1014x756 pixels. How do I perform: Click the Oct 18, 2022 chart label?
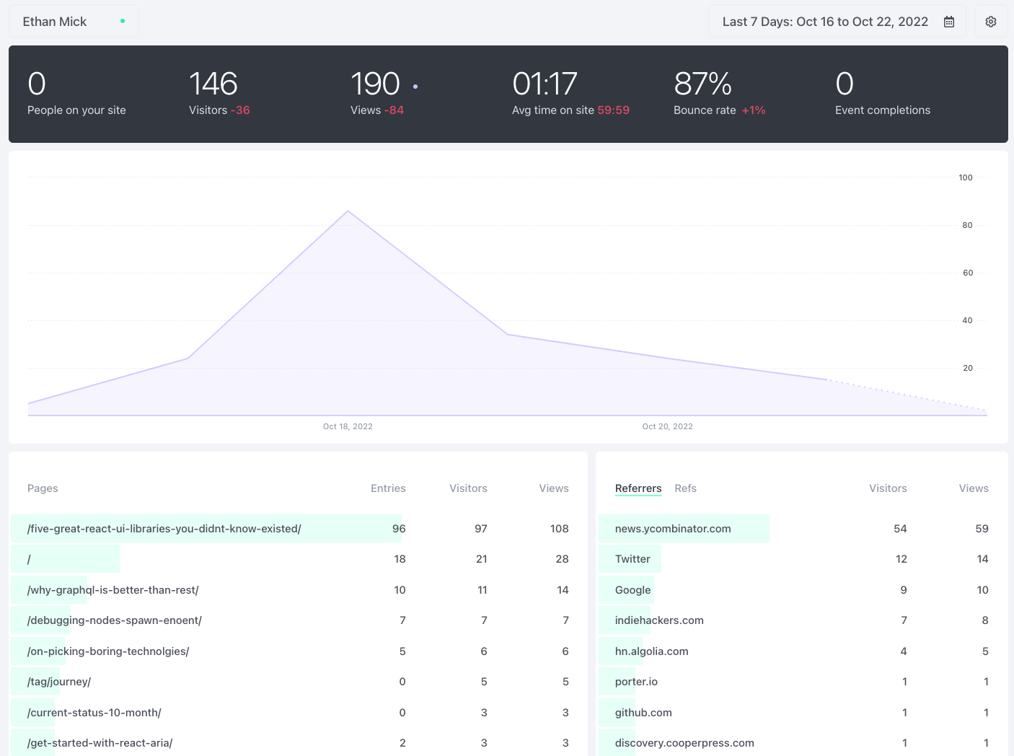click(348, 426)
